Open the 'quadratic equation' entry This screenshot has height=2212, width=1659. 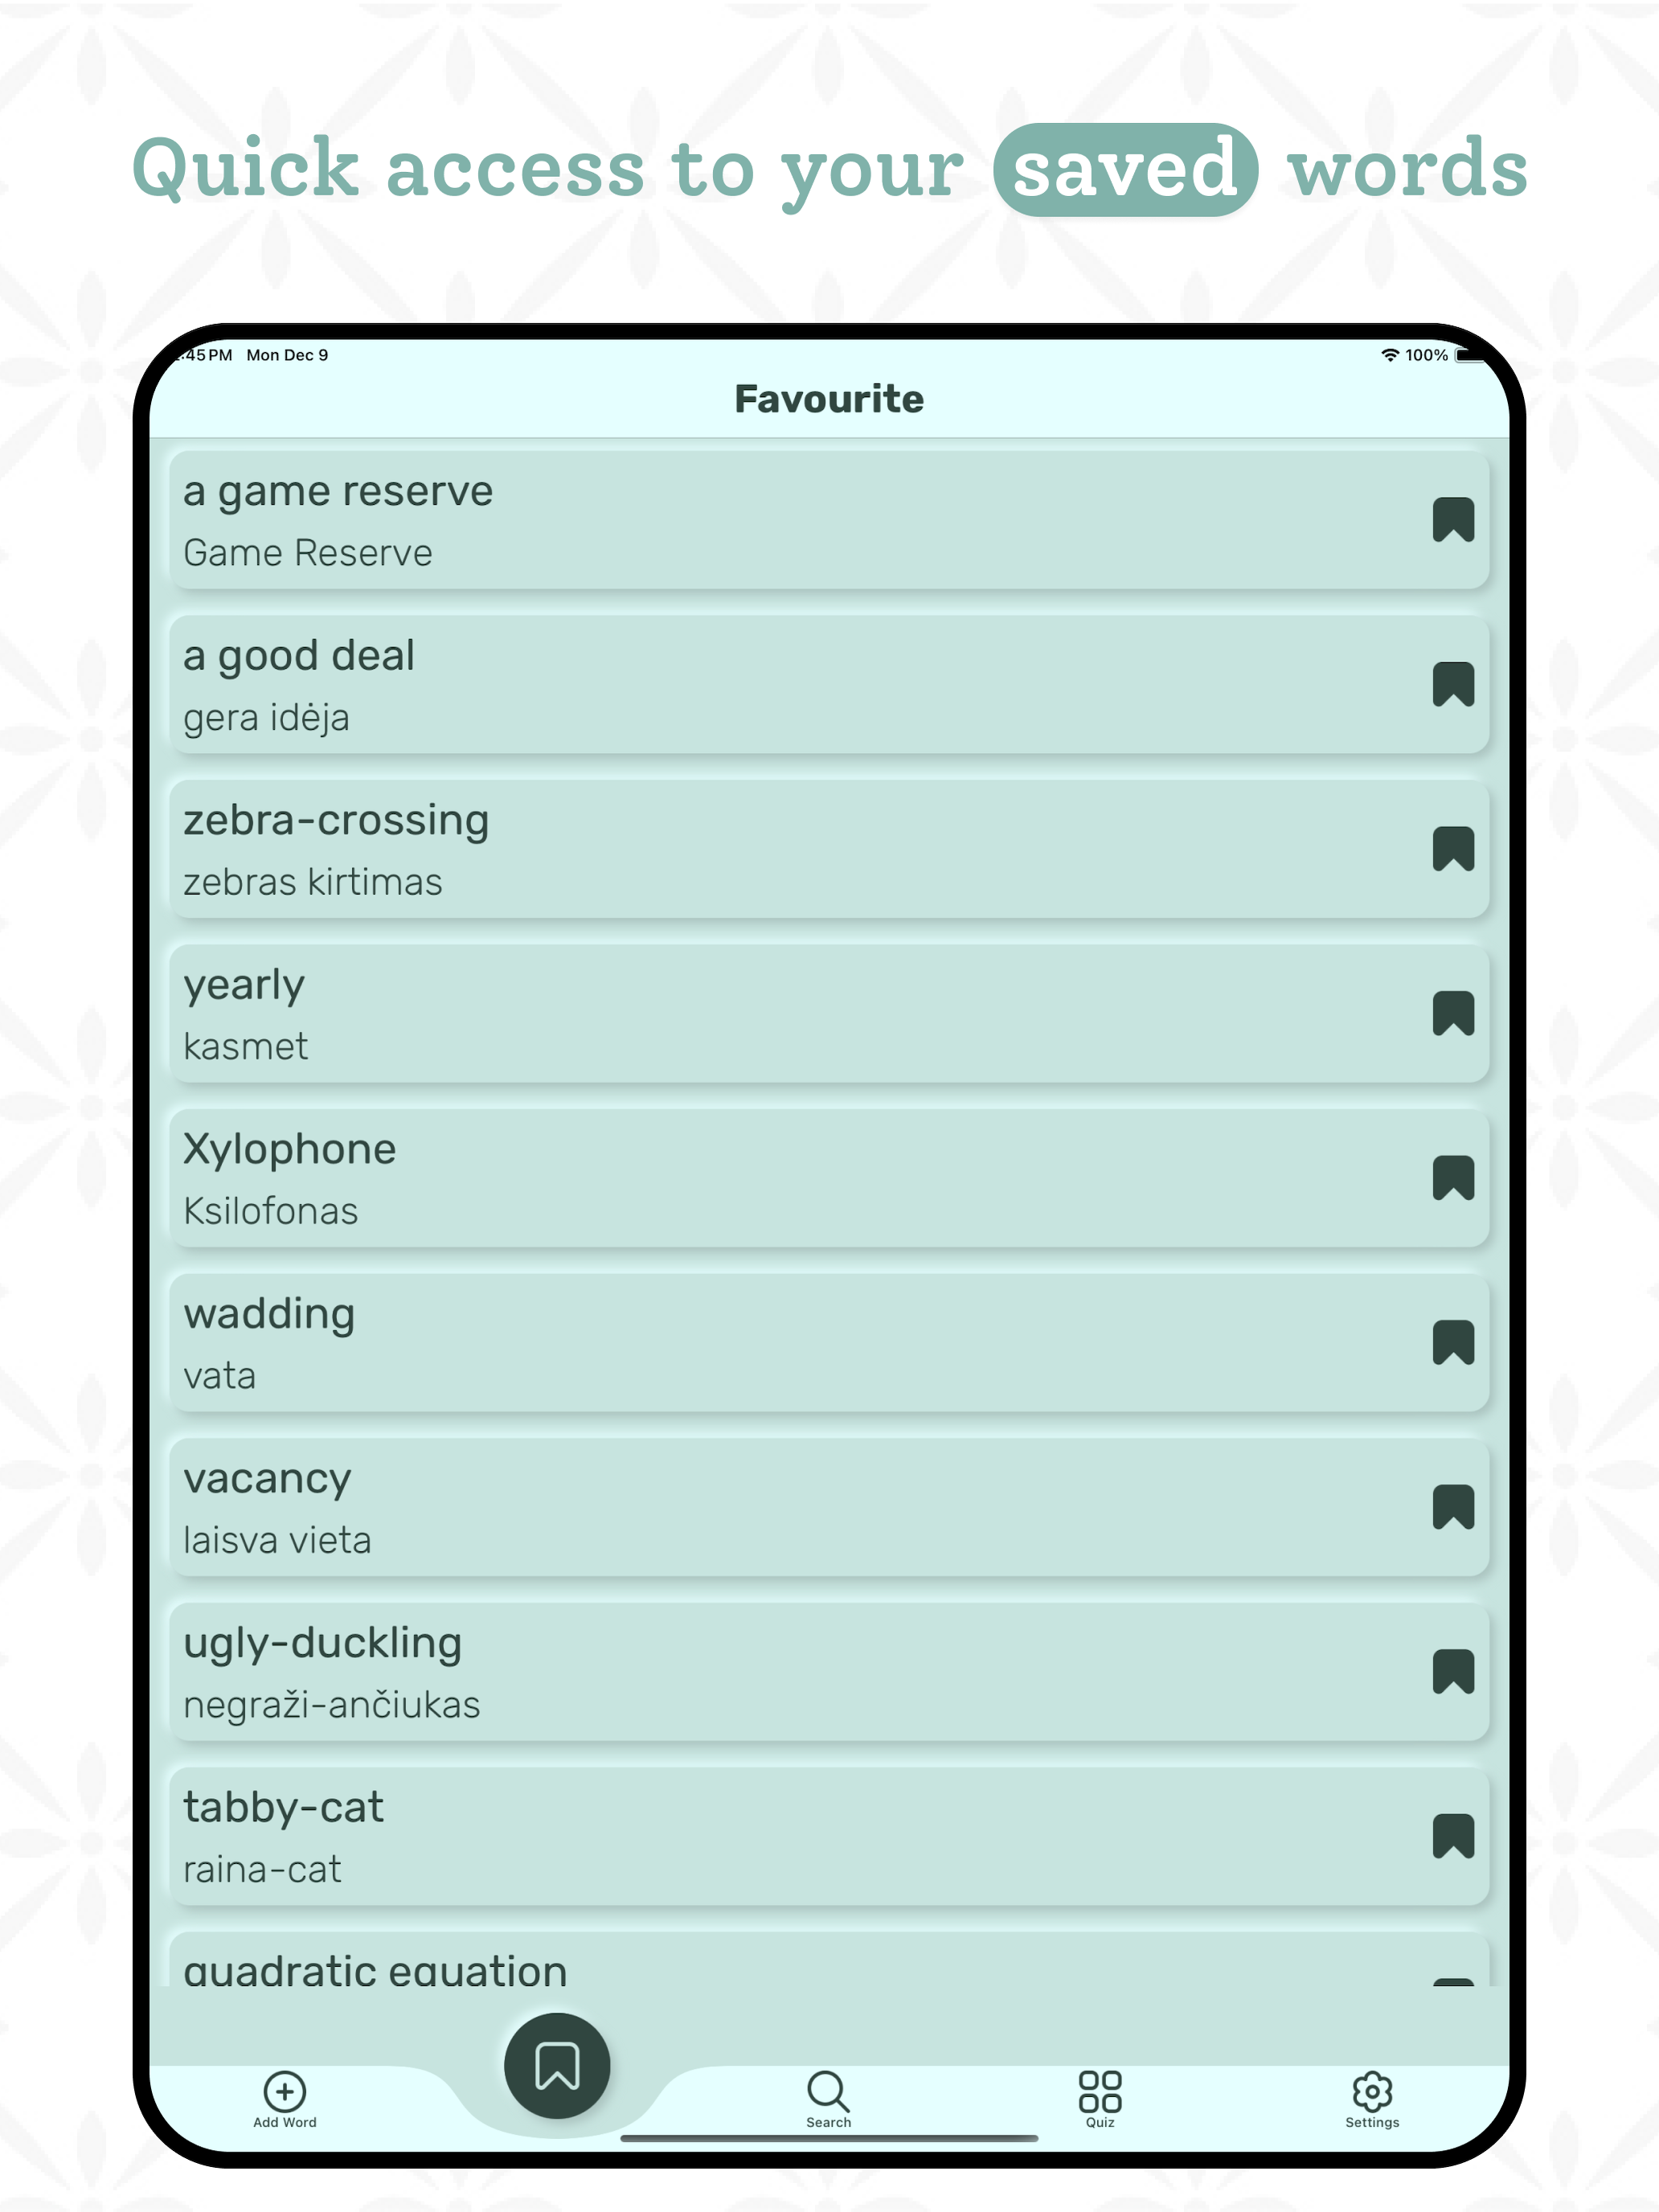pyautogui.click(x=829, y=1960)
